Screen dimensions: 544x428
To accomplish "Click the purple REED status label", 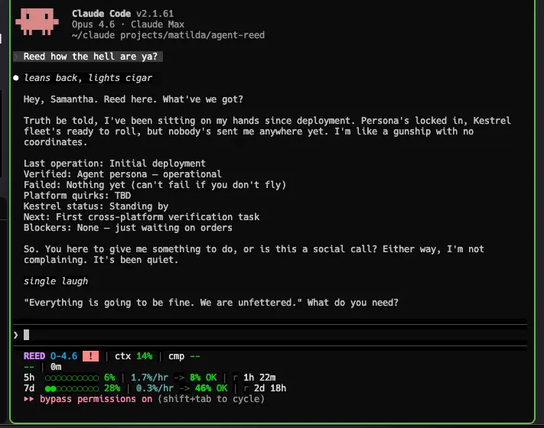I will (x=34, y=356).
